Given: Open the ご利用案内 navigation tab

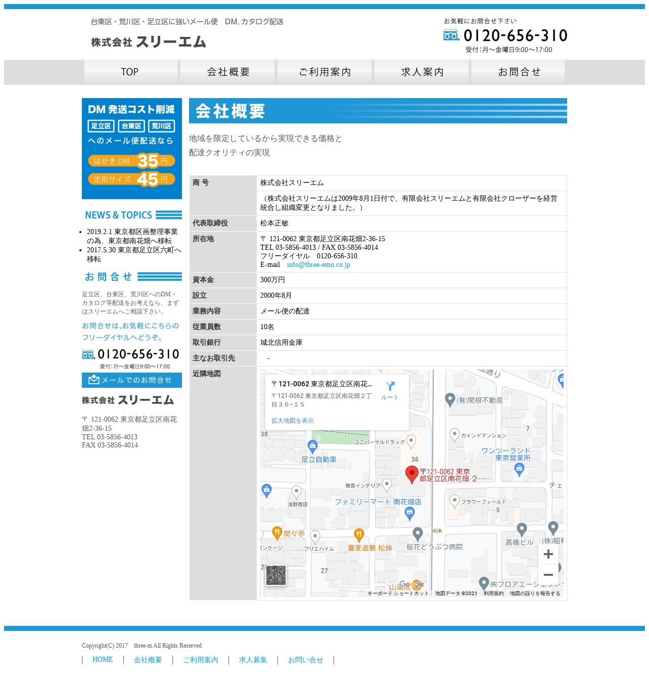Looking at the screenshot, I should (x=325, y=72).
